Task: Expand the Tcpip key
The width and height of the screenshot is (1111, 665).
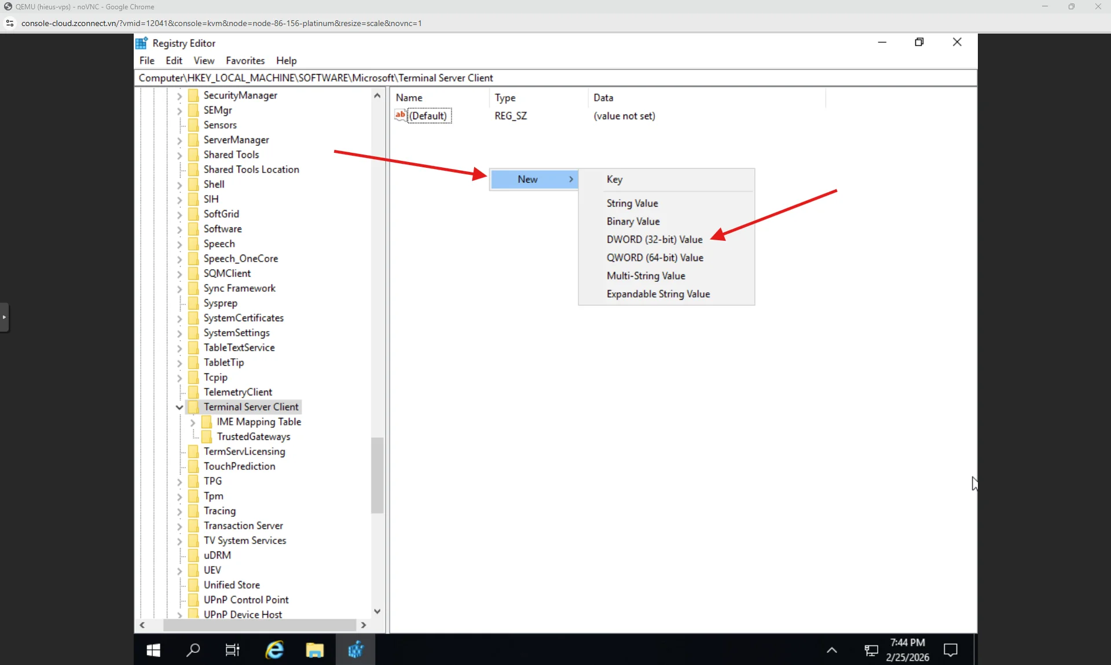Action: pos(179,378)
